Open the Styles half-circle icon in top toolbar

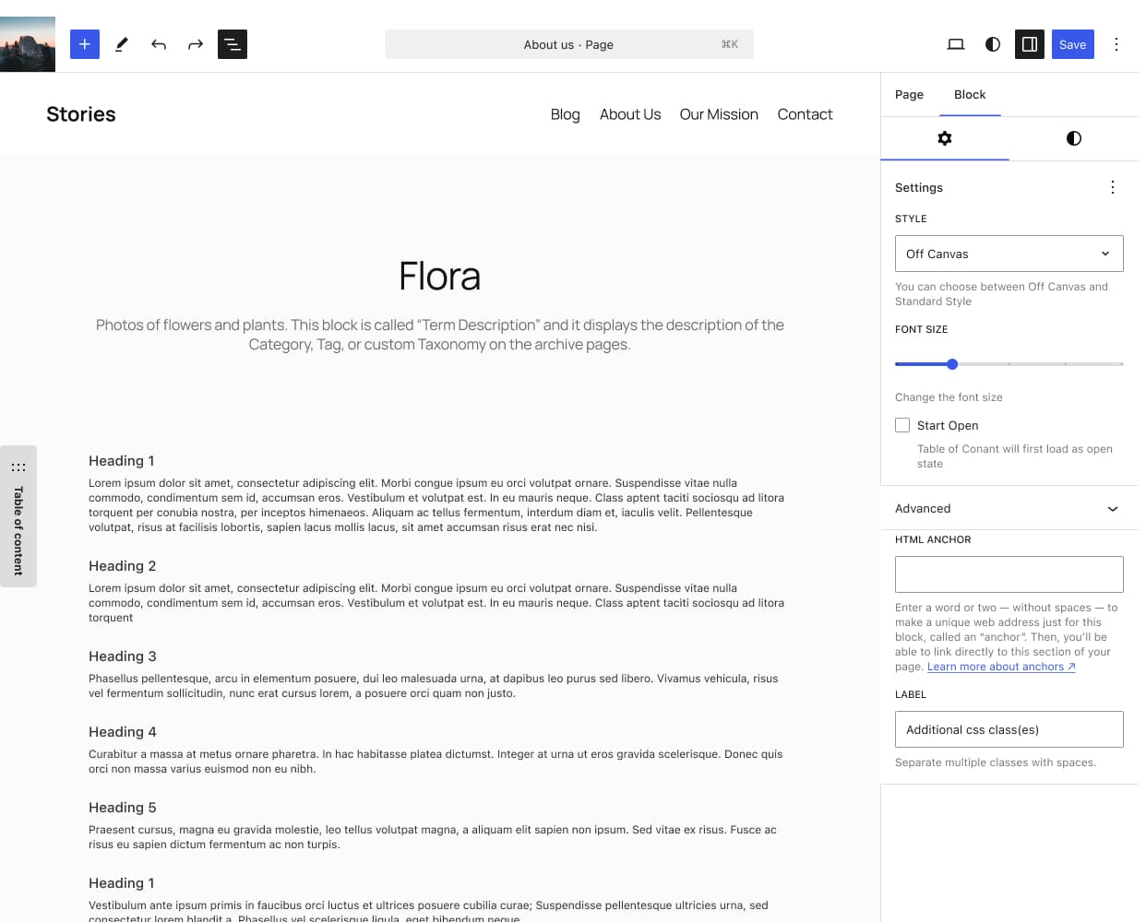point(993,44)
